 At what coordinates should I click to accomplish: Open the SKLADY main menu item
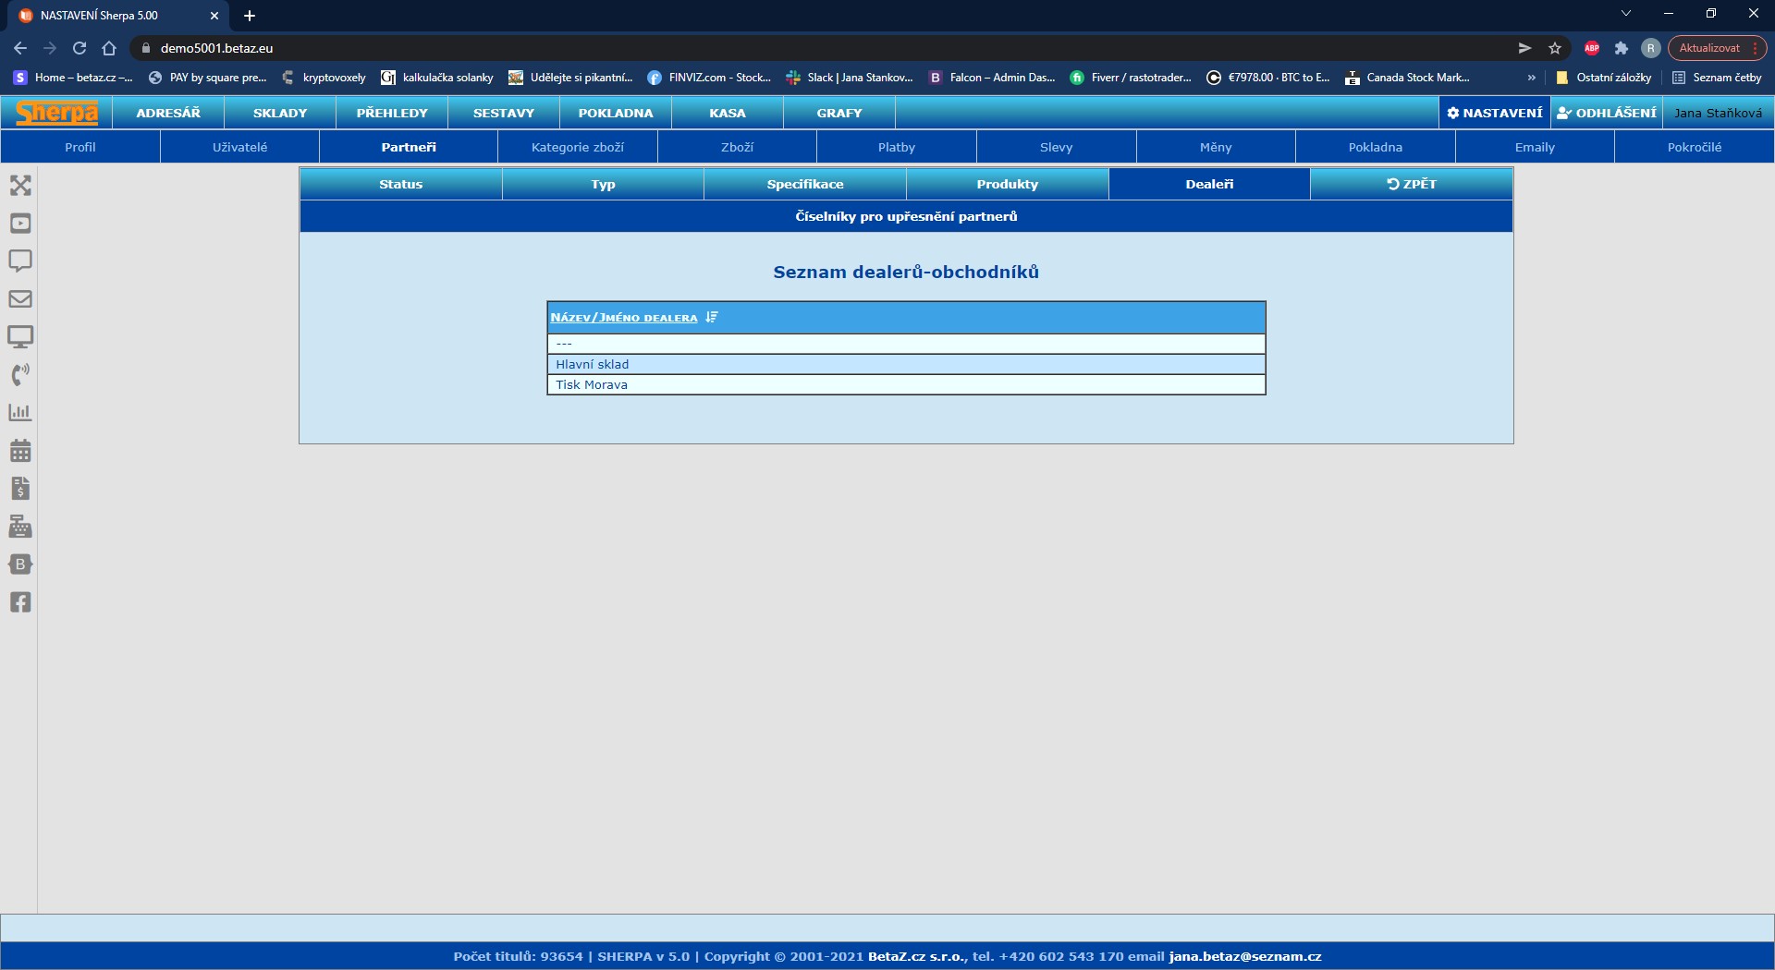pyautogui.click(x=280, y=113)
